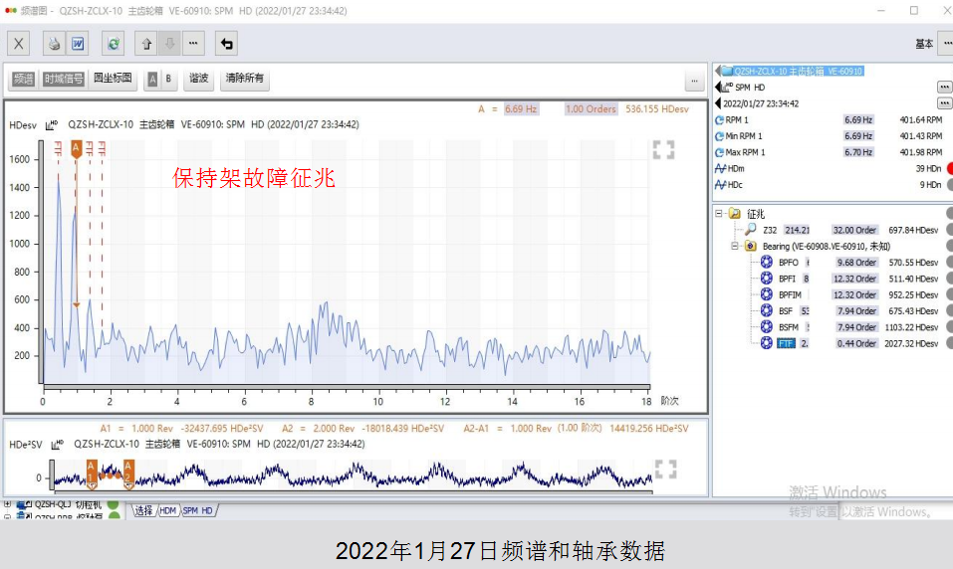Viewport: 953px width, 569px height.
Task: Switch to the HDM tab
Action: click(168, 510)
